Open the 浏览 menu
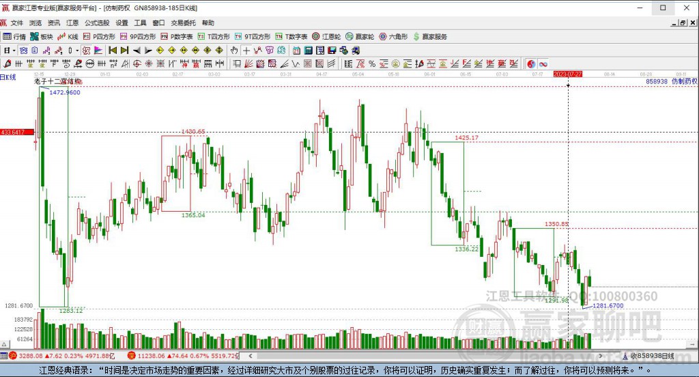Screen dimensions: 699x377 [x=35, y=23]
